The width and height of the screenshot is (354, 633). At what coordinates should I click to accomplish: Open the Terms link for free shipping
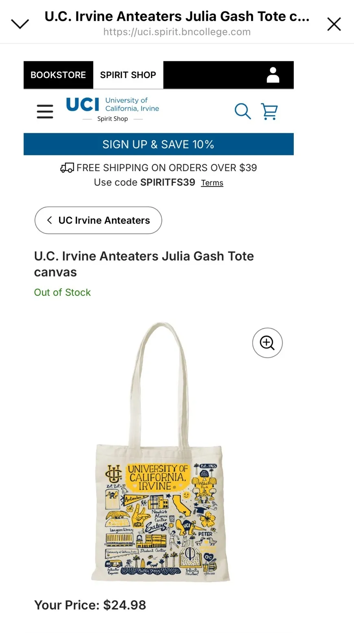[212, 183]
